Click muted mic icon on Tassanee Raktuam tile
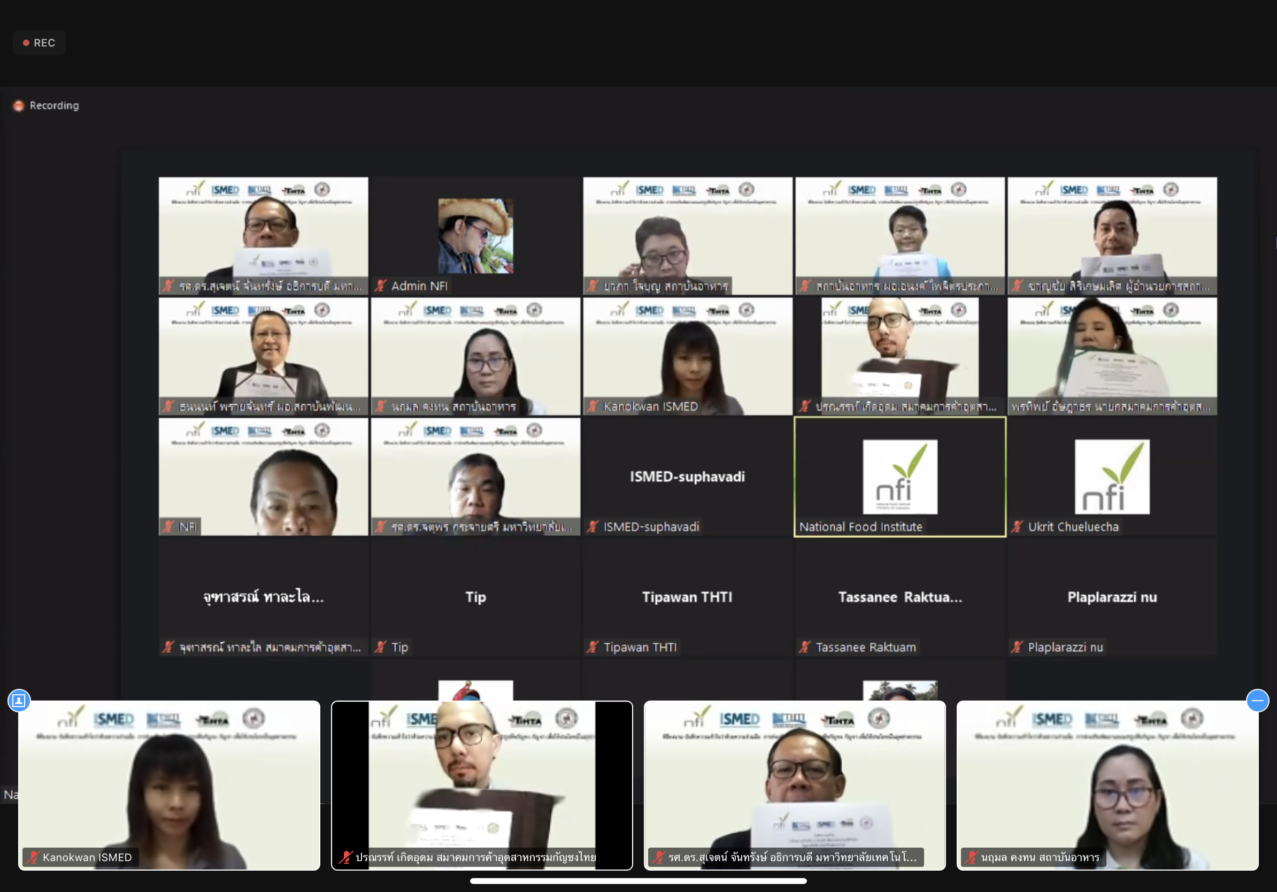The width and height of the screenshot is (1277, 892). [805, 647]
